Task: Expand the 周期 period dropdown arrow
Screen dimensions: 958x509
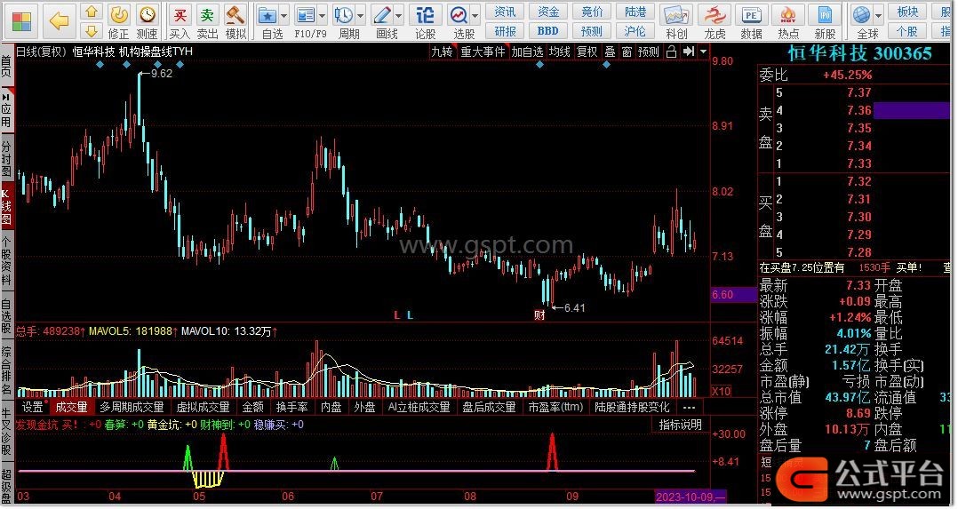Action: click(x=361, y=16)
